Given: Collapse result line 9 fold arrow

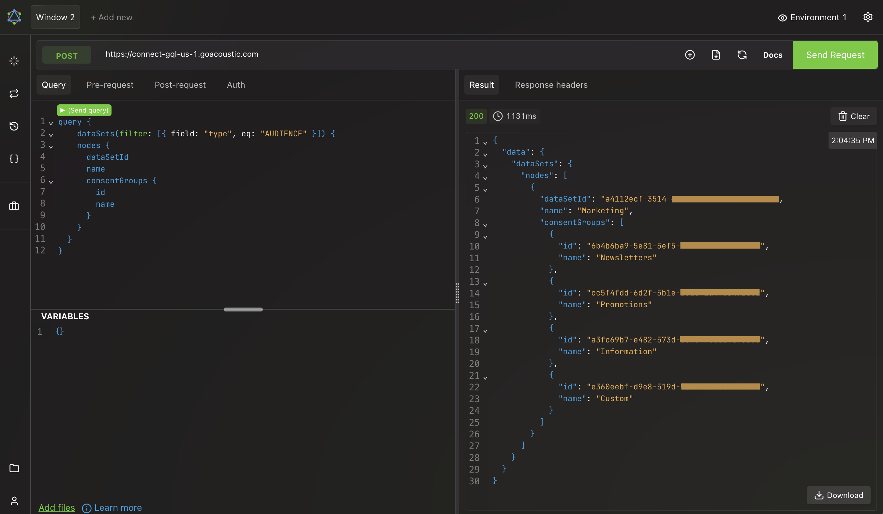Looking at the screenshot, I should (x=485, y=237).
